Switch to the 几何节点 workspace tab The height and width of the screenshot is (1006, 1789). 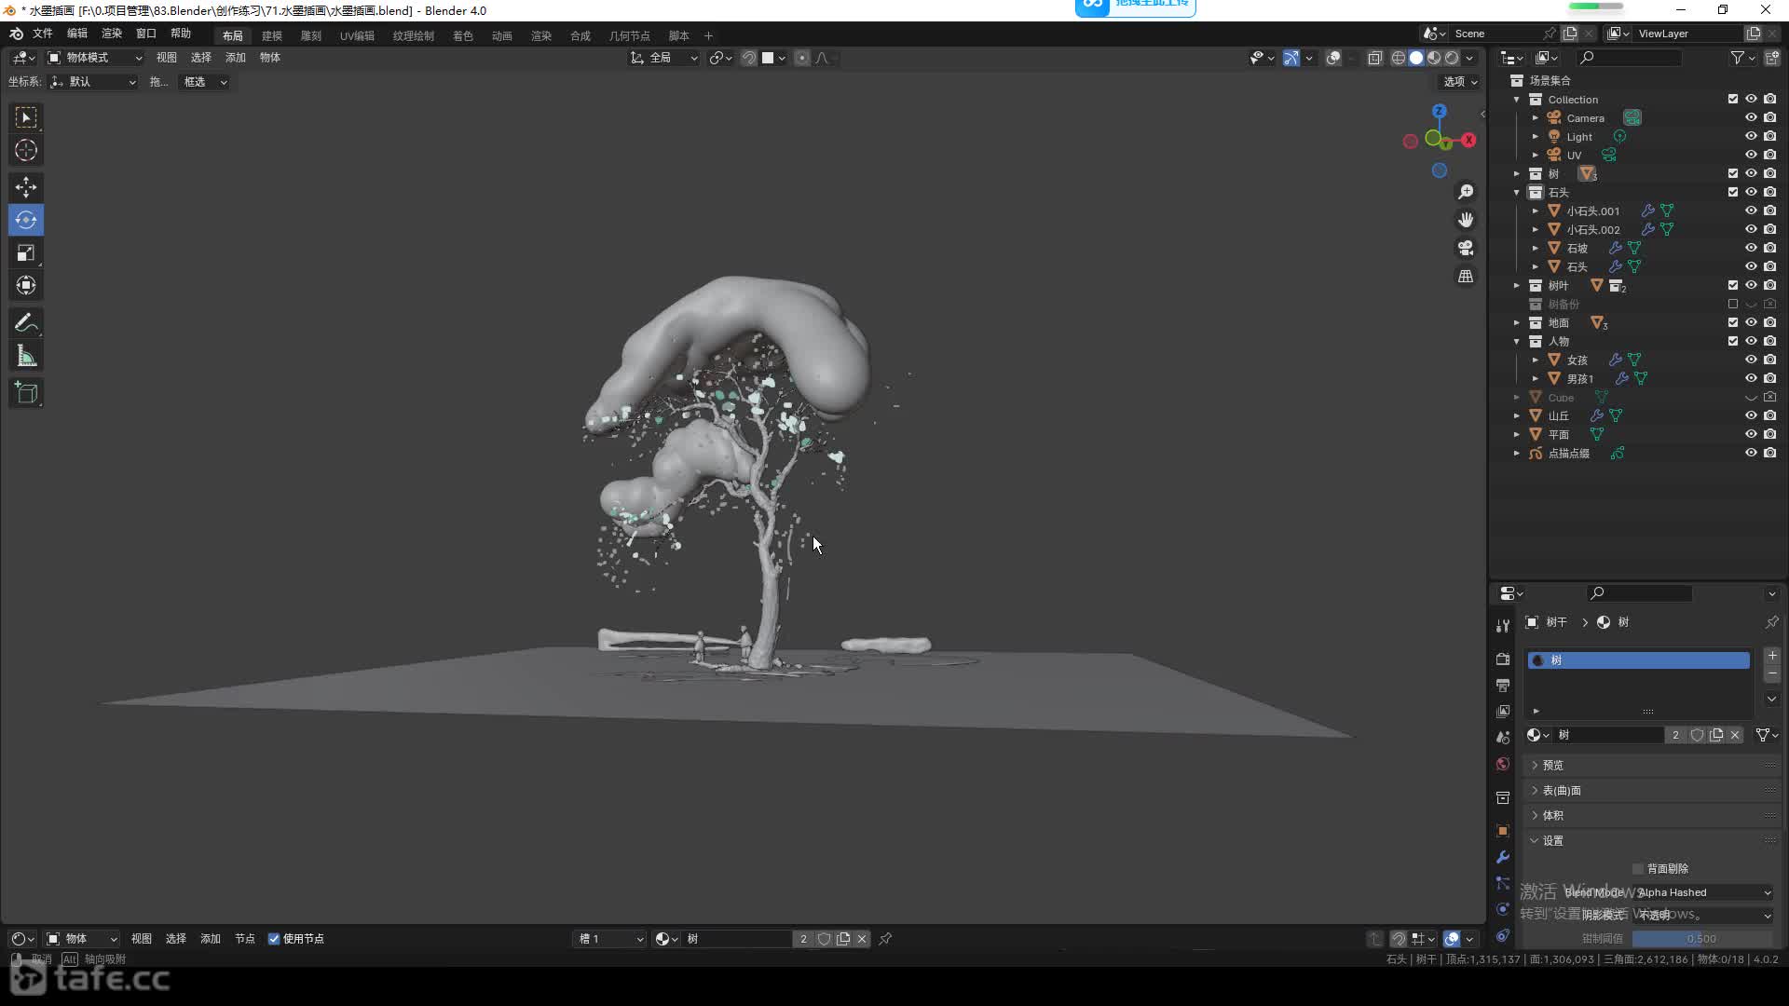630,35
